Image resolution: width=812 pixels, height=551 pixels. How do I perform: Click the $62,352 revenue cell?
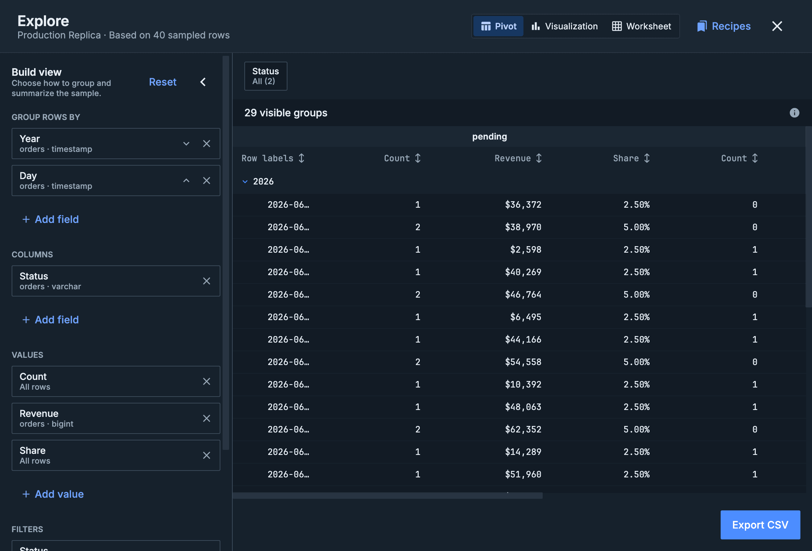click(523, 430)
